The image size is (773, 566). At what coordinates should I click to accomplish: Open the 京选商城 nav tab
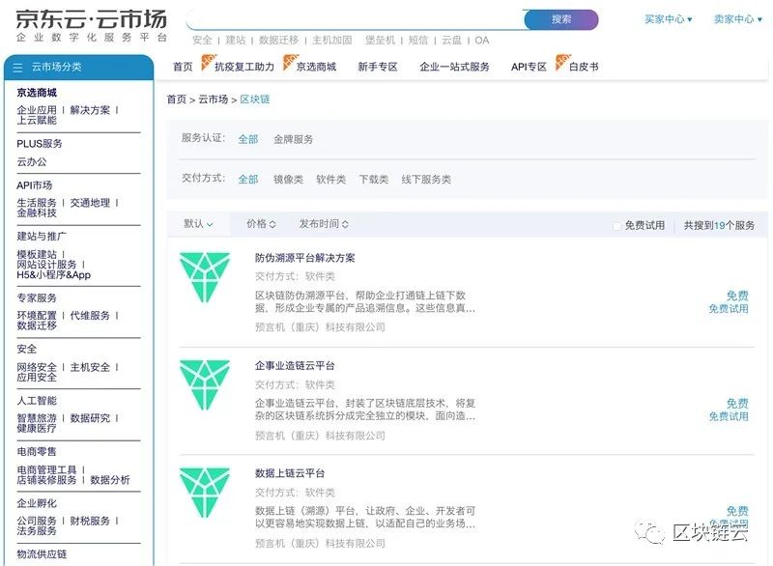click(316, 67)
